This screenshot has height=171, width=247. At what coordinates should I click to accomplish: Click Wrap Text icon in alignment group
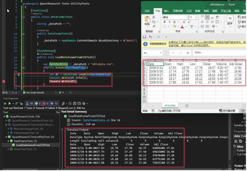(217, 17)
